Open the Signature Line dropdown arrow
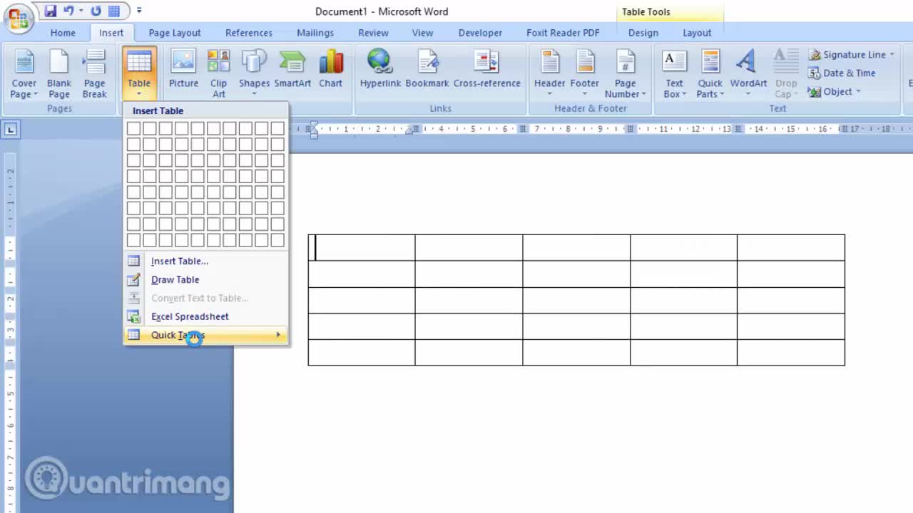Image resolution: width=913 pixels, height=513 pixels. pyautogui.click(x=892, y=54)
